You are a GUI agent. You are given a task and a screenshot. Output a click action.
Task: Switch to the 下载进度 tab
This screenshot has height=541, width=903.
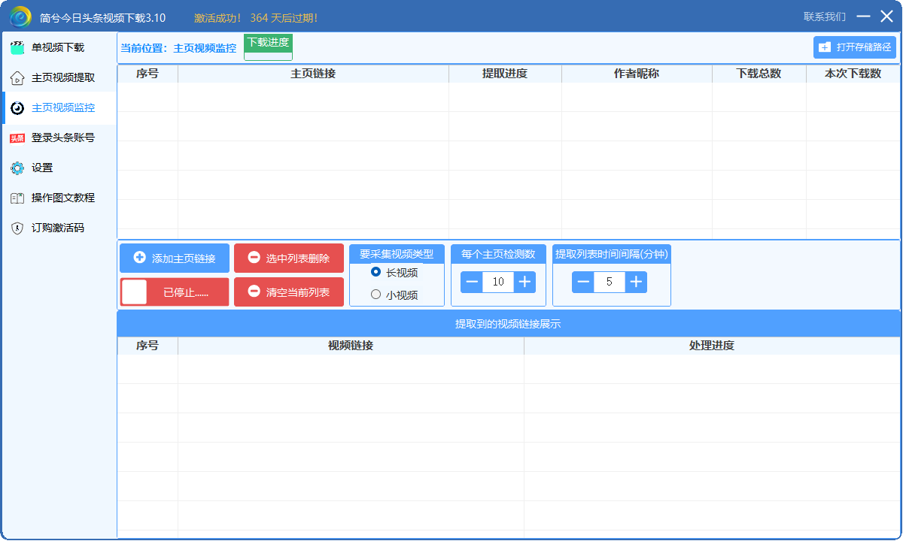coord(268,43)
